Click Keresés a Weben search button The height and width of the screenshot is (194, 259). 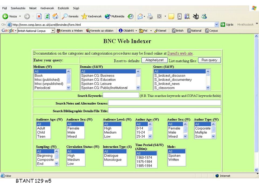[x=70, y=31]
